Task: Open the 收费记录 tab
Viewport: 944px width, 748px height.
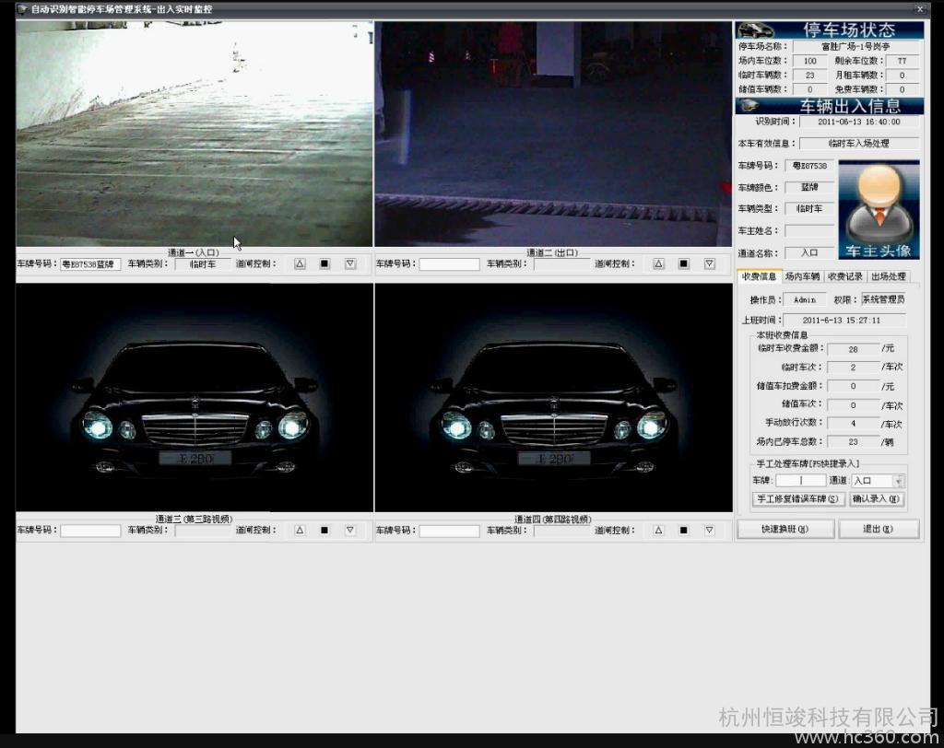Action: [844, 276]
